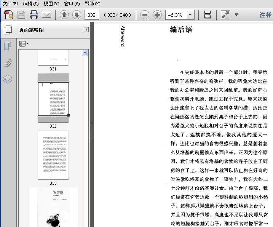Print the document using printer icon
This screenshot has width=273, height=227.
coord(34,15)
